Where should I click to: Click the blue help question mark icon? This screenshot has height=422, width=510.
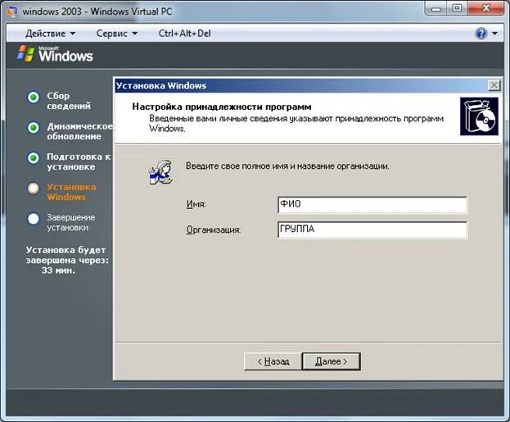point(481,34)
